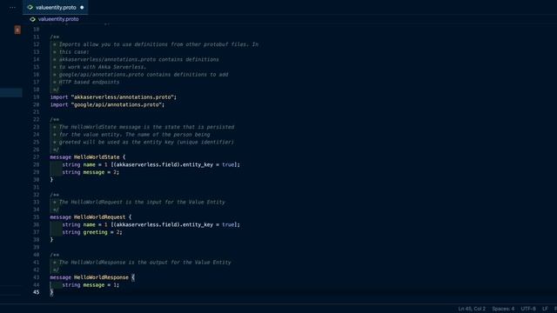Click line number 19 in the gutter
Screen dimensions: 557x313
click(x=37, y=97)
